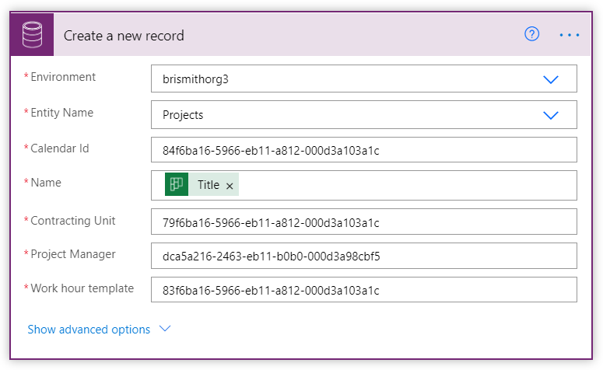Open the three-dot more options menu

[x=570, y=35]
